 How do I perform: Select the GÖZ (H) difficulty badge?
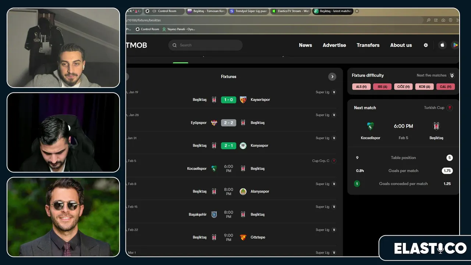[x=403, y=87]
